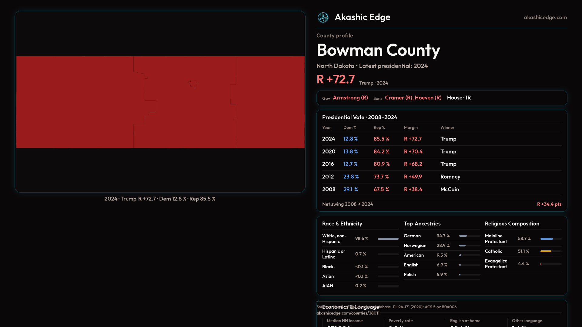Click the Margin column header
Screen dimensions: 582x327
pos(411,128)
